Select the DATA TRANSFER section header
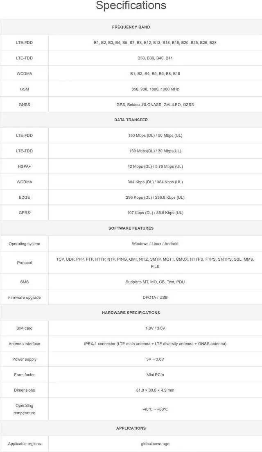The width and height of the screenshot is (262, 452). 131,120
